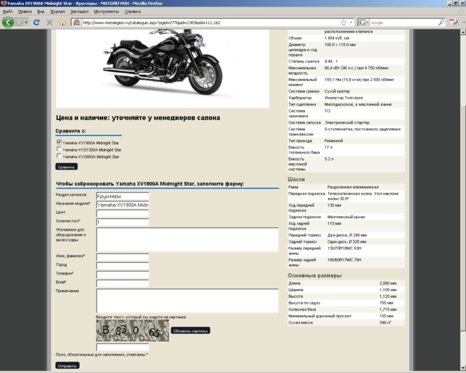Click the Название модели field
466x373 pixels.
pyautogui.click(x=123, y=205)
